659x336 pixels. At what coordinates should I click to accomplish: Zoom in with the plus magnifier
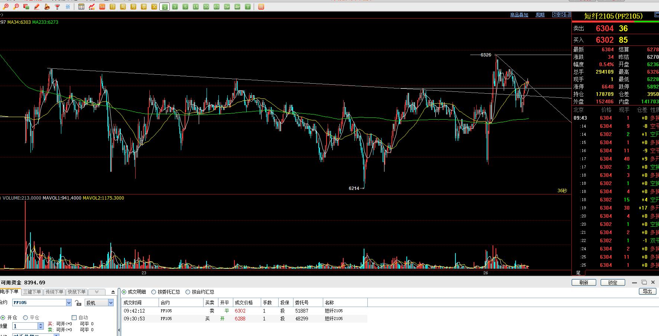click(x=6, y=7)
